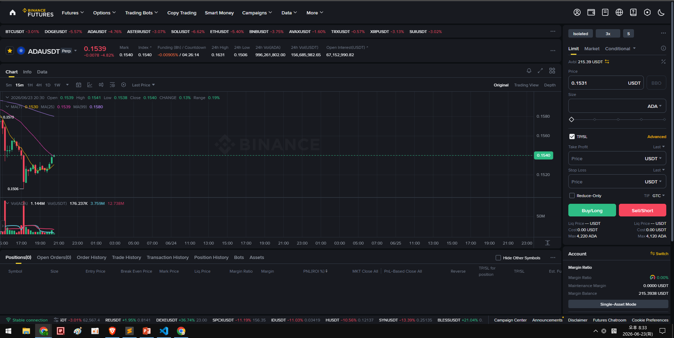Viewport: 674px width, 338px height.
Task: Switch to the Info tab
Action: [27, 72]
